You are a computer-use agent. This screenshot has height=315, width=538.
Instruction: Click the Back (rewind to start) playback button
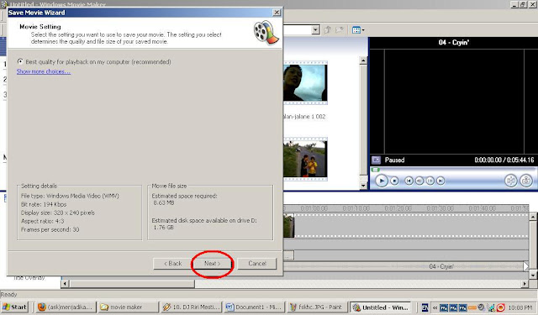[x=409, y=181]
